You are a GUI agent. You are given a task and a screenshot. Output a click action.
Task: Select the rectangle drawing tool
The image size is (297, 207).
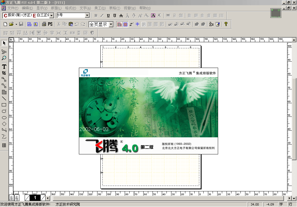4,105
